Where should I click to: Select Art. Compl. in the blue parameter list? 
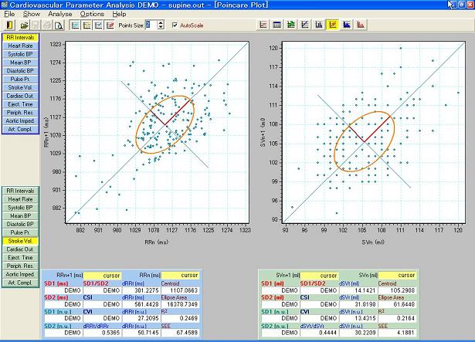pyautogui.click(x=20, y=129)
